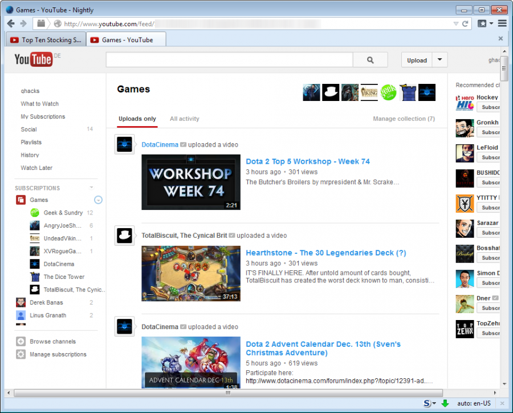The height and width of the screenshot is (413, 513).
Task: Collapse the Games collection with the minus toggle
Action: 98,200
